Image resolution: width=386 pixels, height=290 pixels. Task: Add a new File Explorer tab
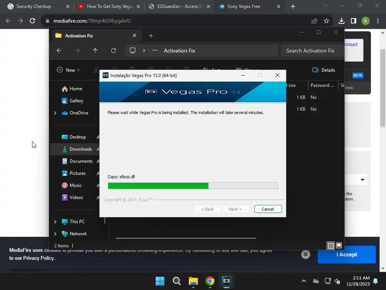(151, 36)
